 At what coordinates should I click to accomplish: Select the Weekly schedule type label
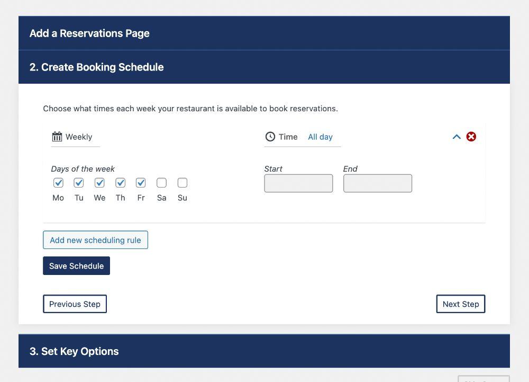tap(79, 137)
